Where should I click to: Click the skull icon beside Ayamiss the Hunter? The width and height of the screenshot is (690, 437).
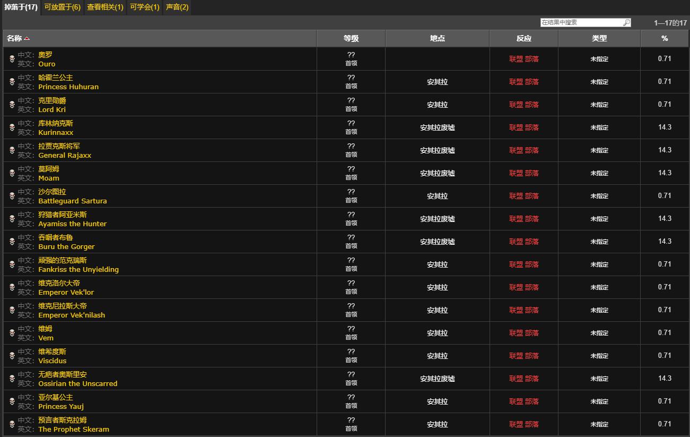tap(12, 219)
